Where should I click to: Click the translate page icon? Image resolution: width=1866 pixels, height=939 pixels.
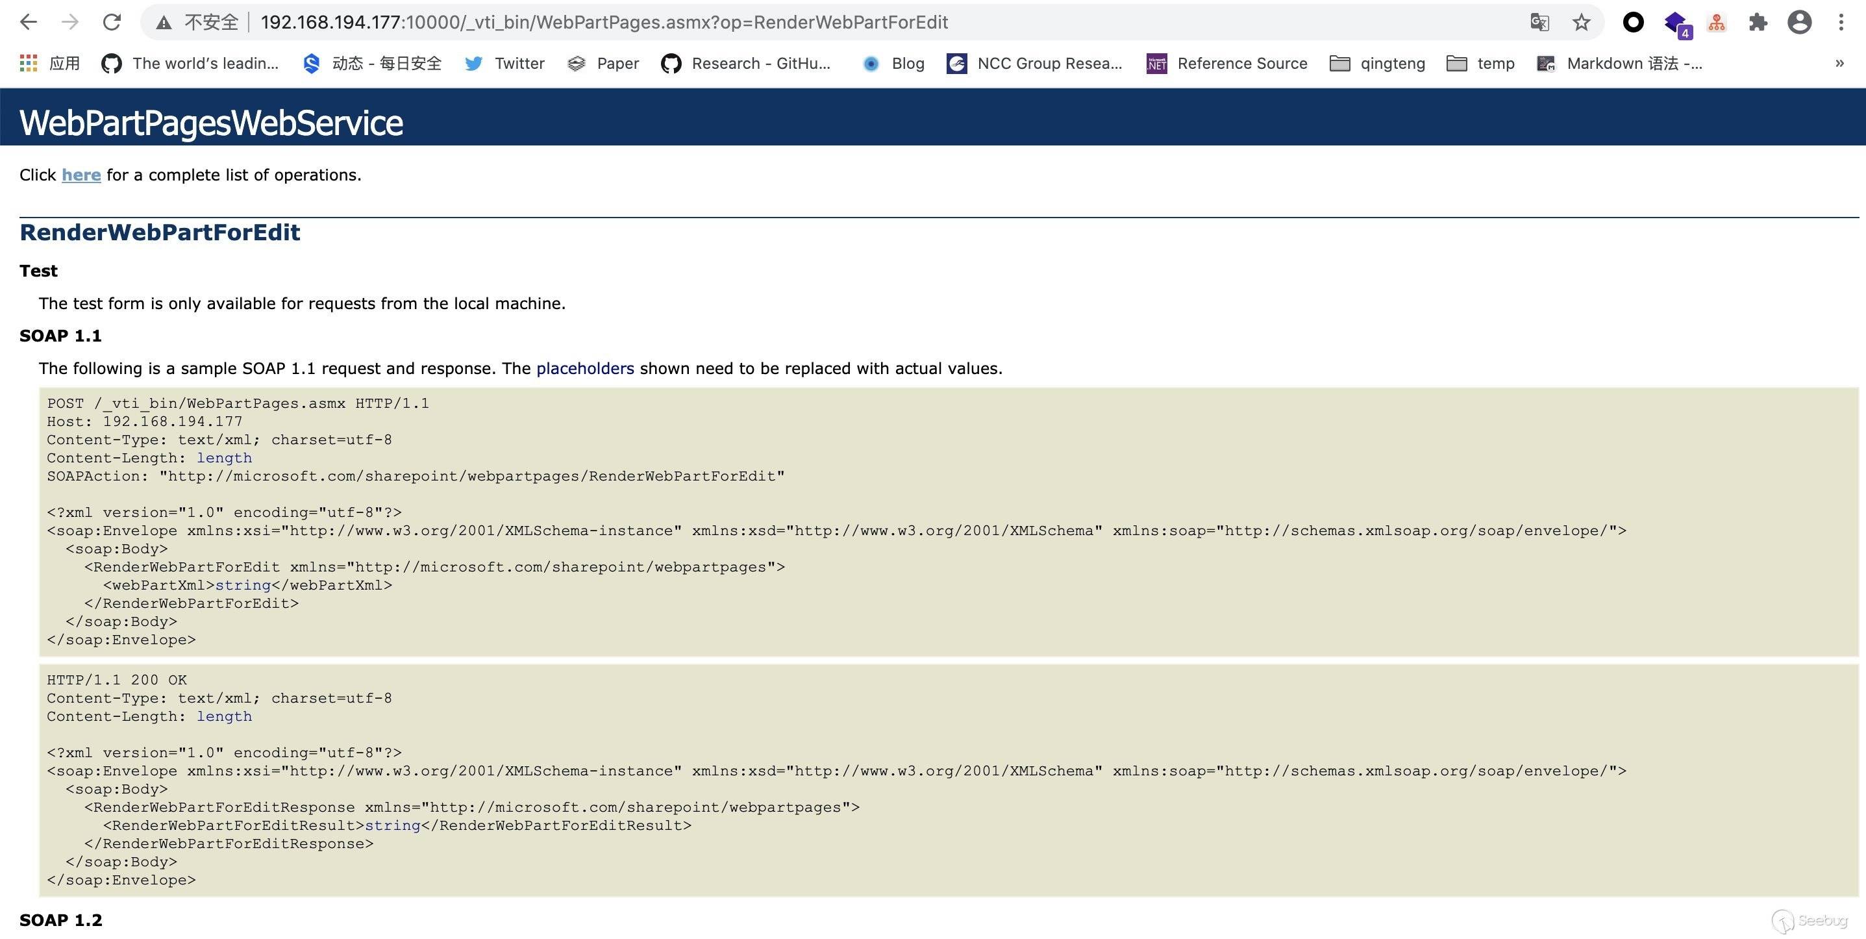pos(1539,21)
